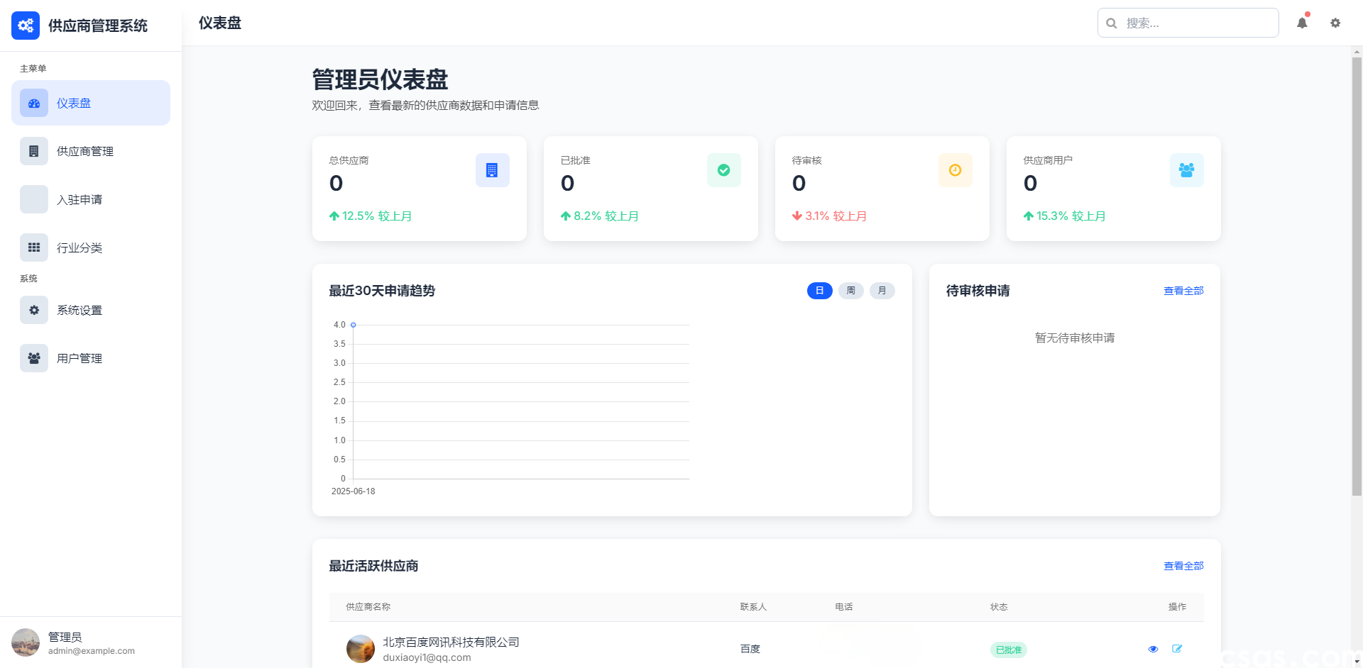Screen dimensions: 1363x668
Task: Click the 供应商名称 column header
Action: (368, 607)
